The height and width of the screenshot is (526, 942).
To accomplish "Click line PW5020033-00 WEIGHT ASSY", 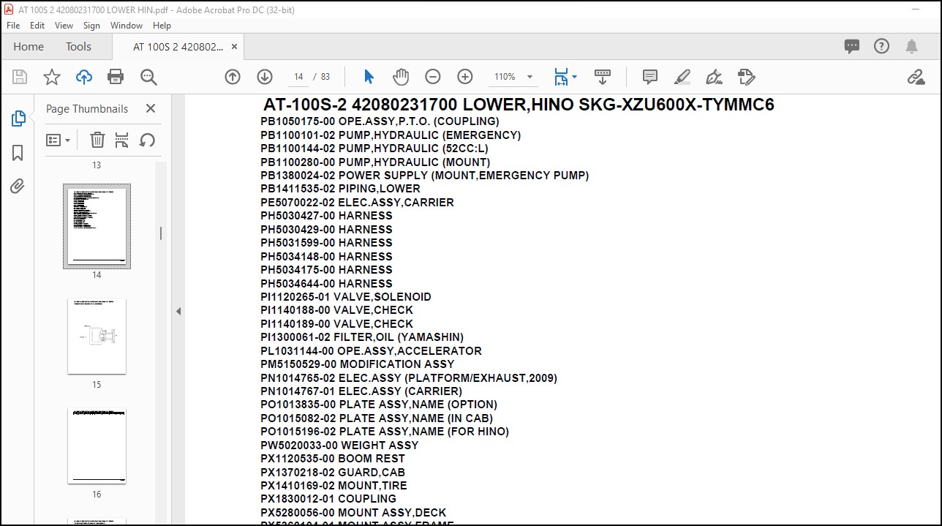I will pos(339,446).
